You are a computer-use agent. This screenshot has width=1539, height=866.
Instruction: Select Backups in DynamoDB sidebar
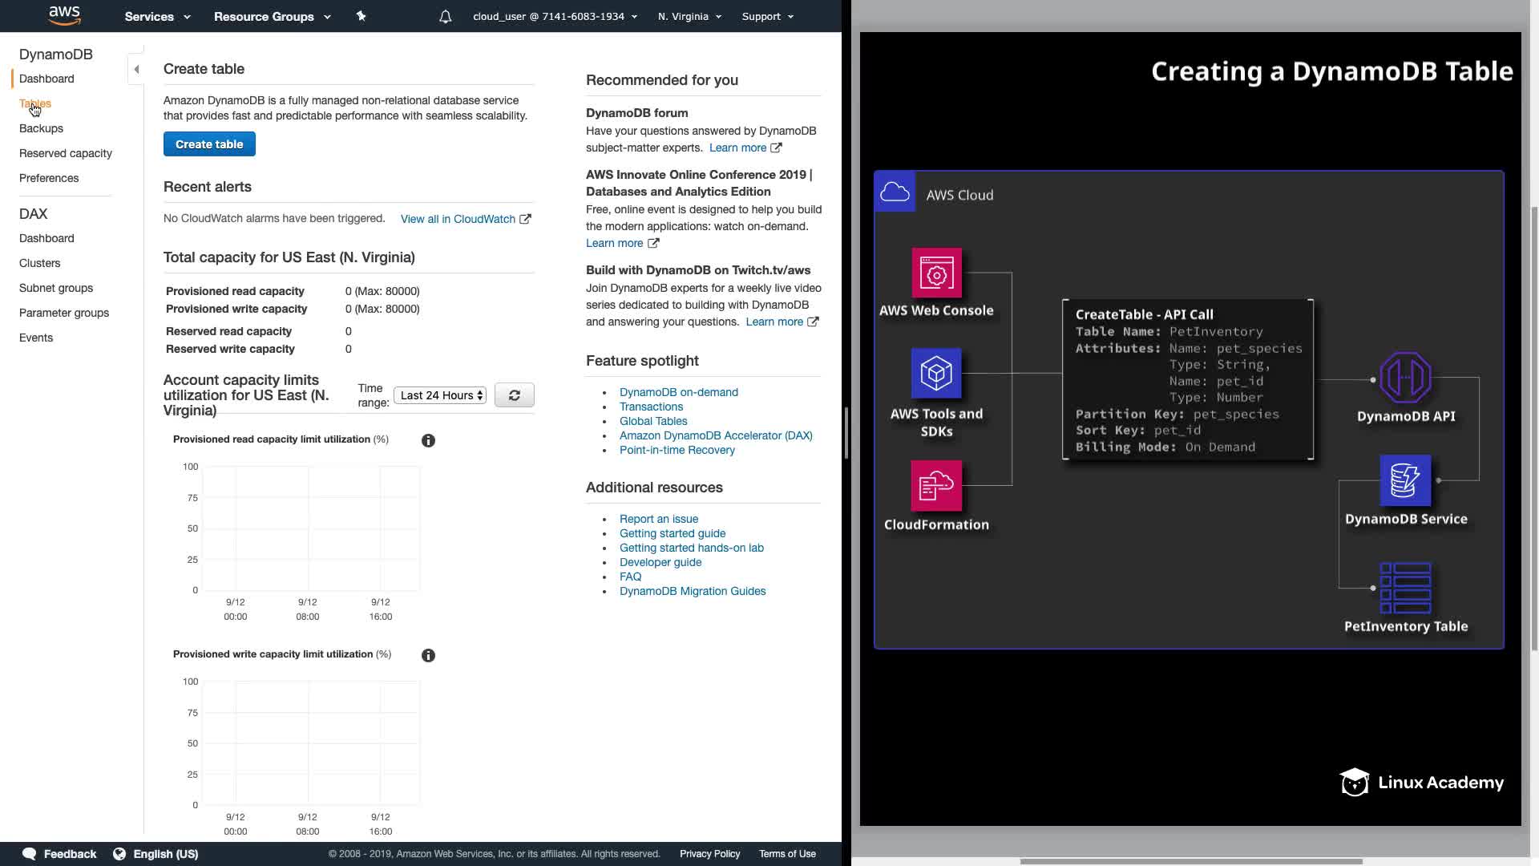coord(41,128)
